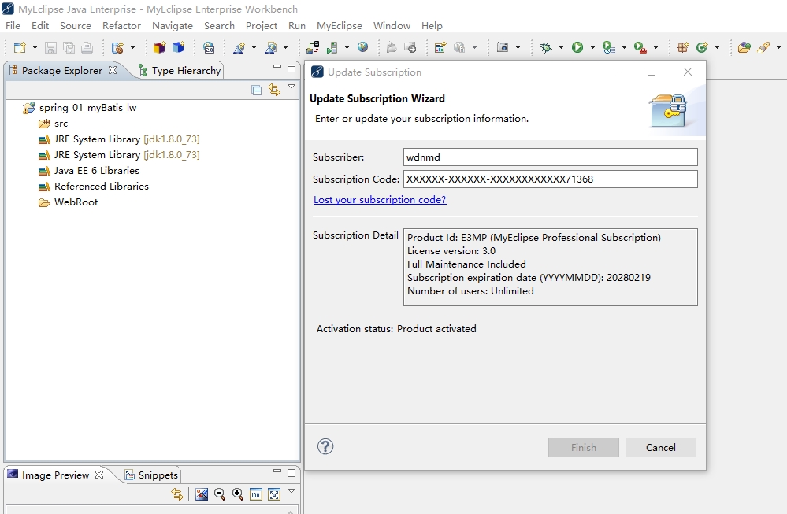
Task: Open the External Tools dropdown arrow
Action: tap(655, 48)
